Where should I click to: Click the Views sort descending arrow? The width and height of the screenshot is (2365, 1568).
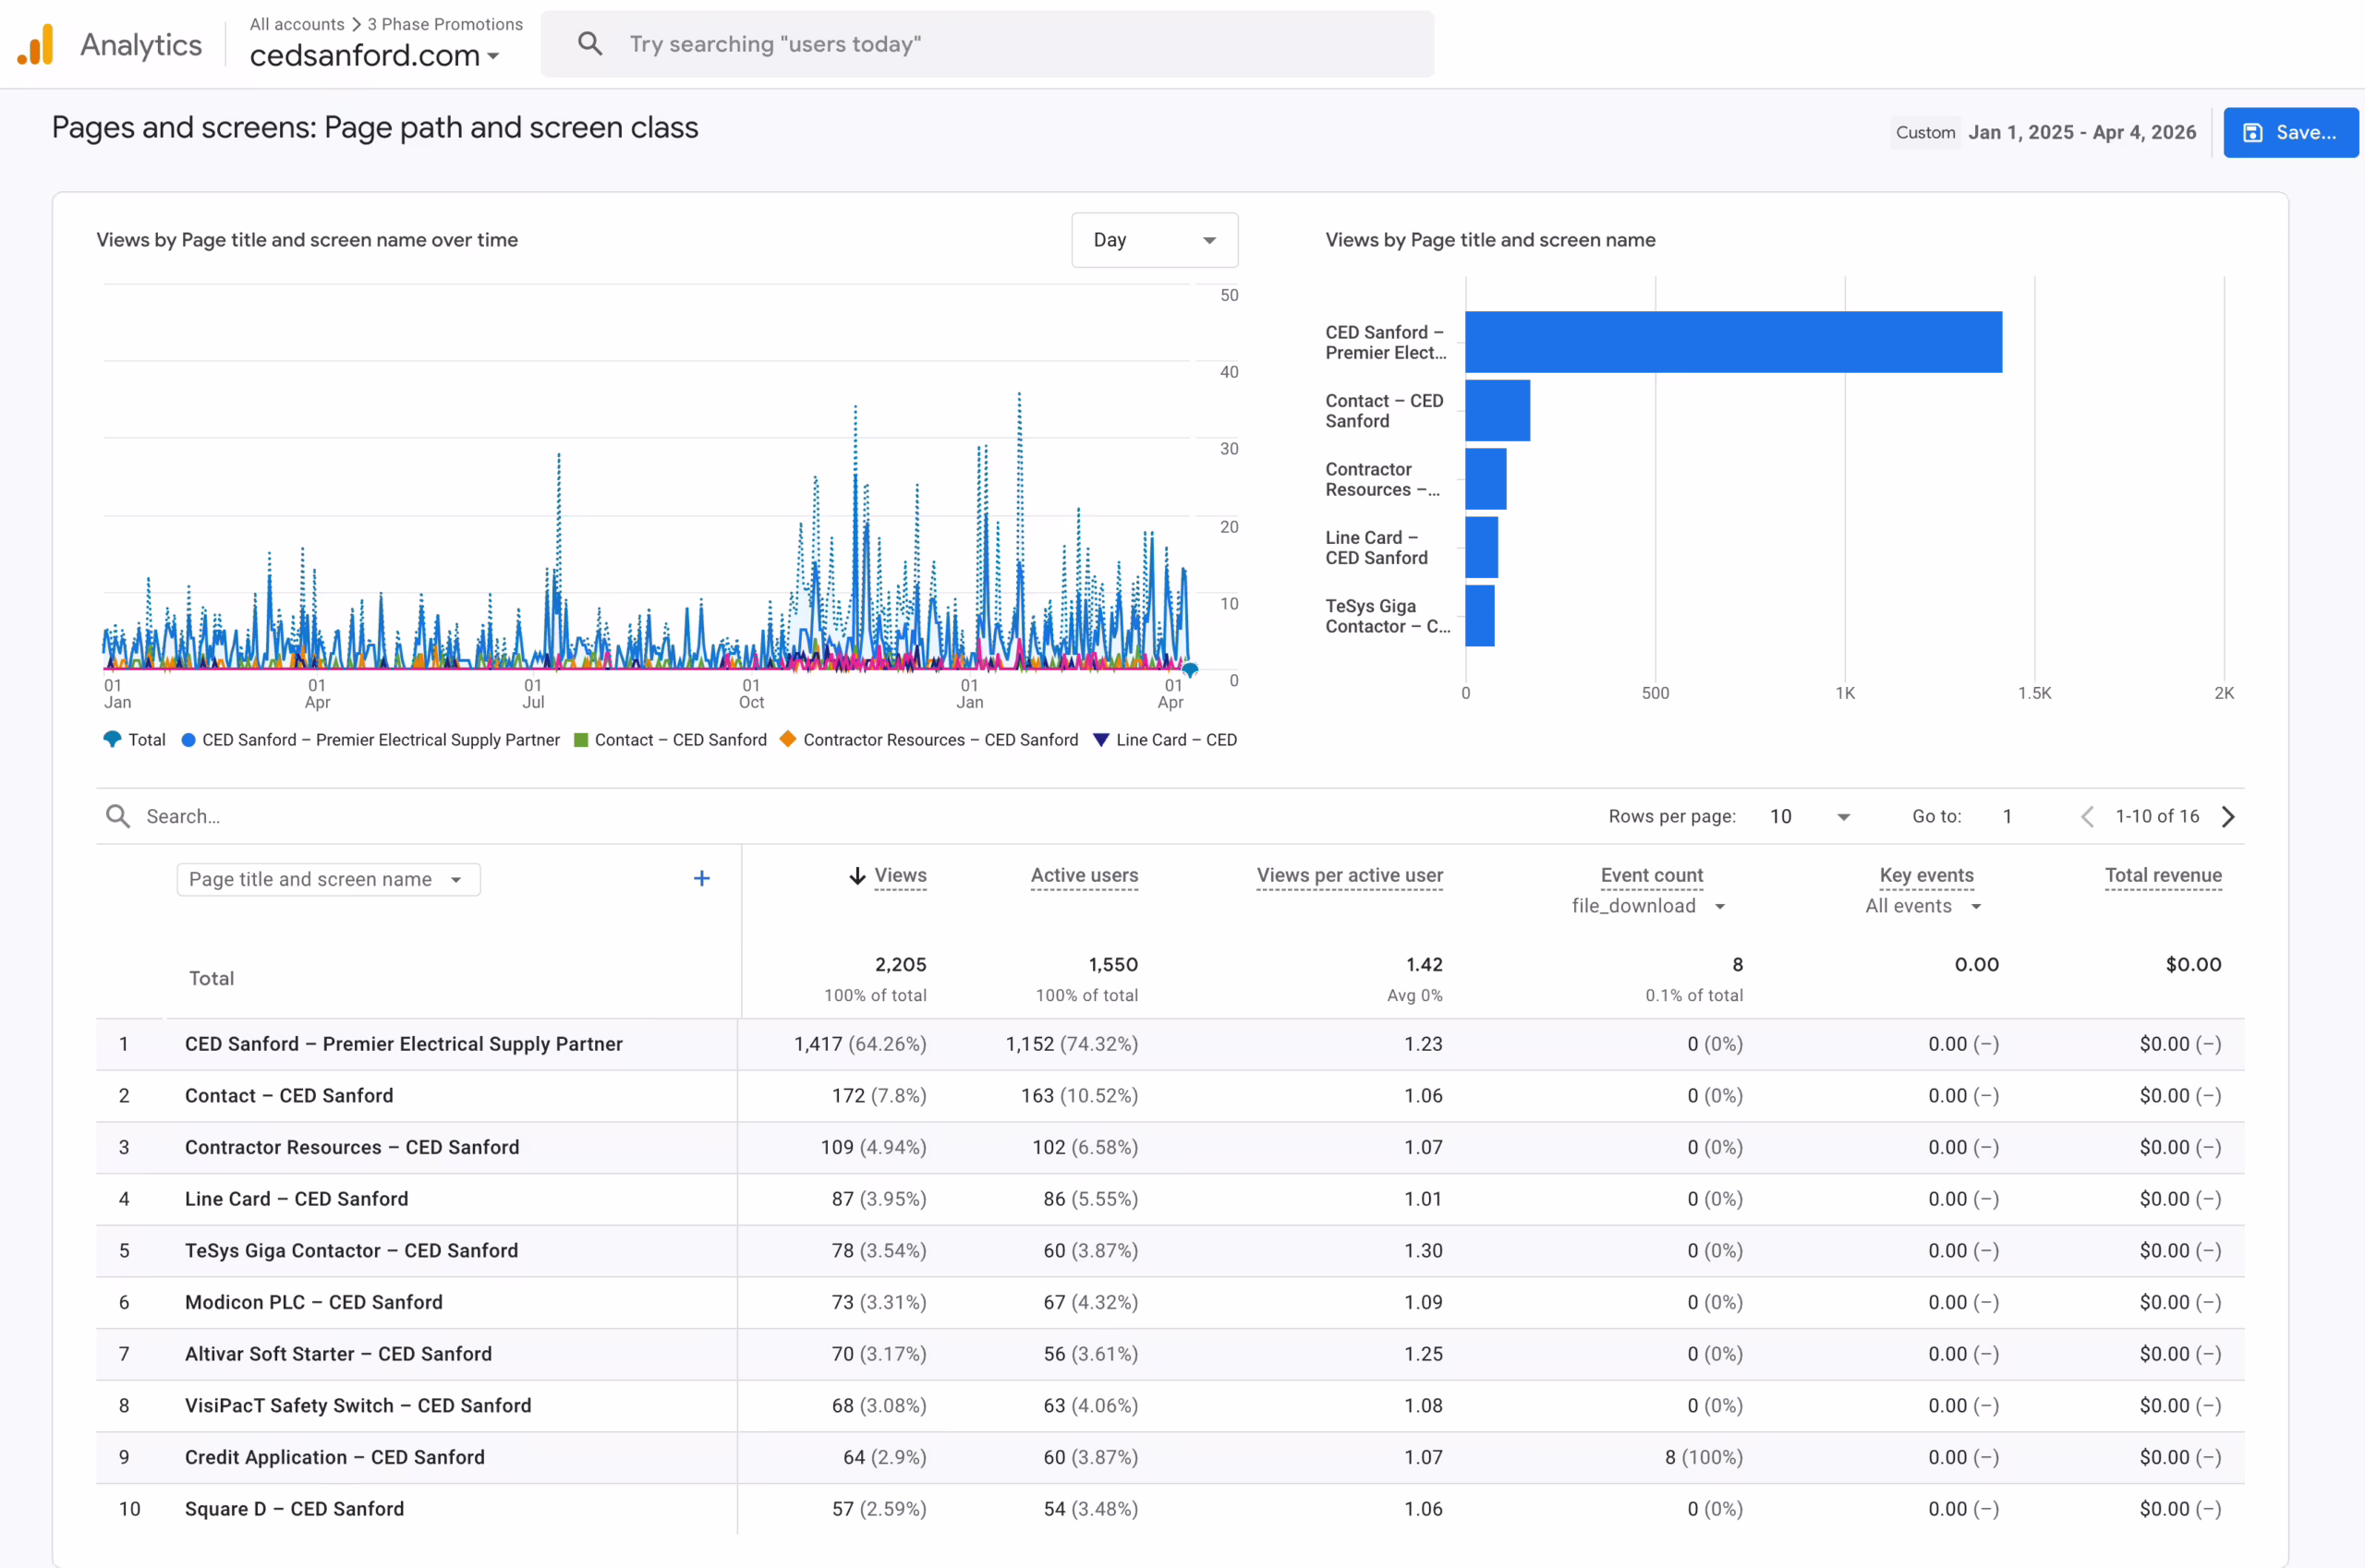pos(857,876)
